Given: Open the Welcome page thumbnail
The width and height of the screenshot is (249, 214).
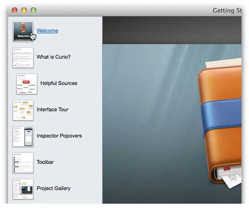Looking at the screenshot, I should [23, 31].
